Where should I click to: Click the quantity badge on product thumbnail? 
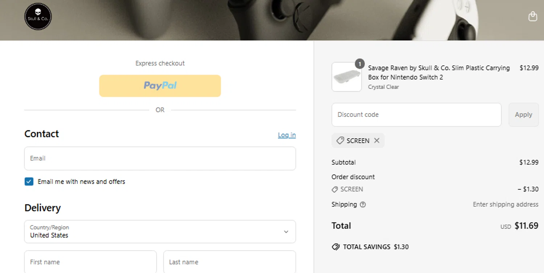[x=359, y=64]
